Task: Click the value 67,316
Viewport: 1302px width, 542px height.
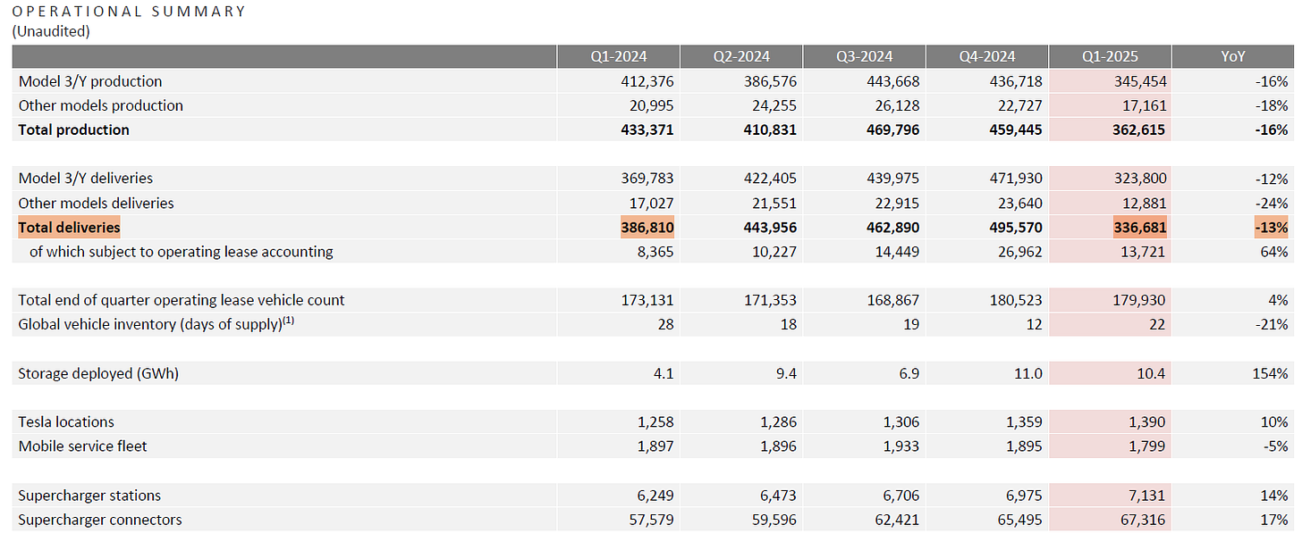Action: tap(1144, 520)
